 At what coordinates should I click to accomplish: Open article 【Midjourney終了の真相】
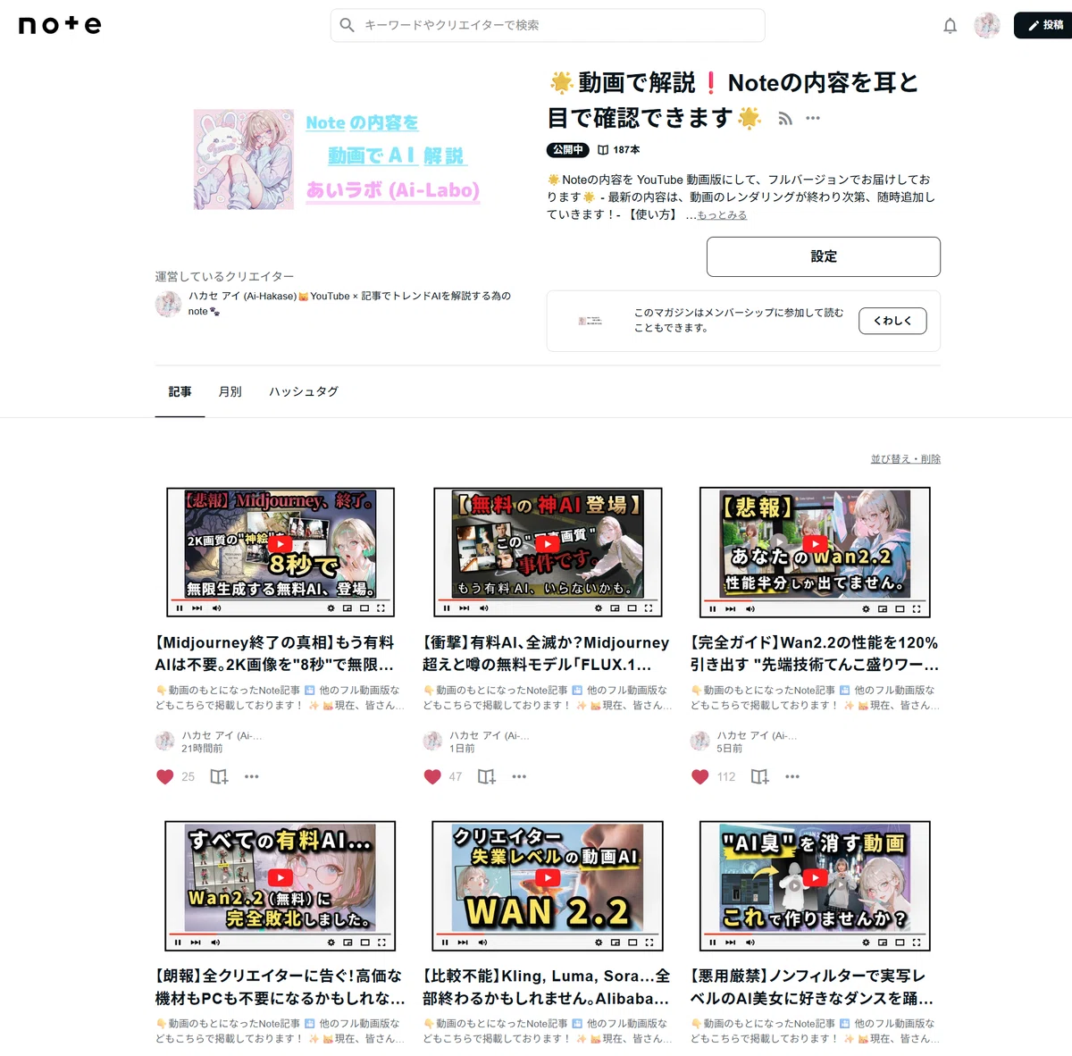coord(275,654)
